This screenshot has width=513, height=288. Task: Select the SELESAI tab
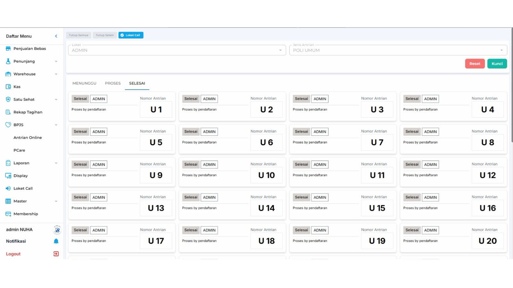[137, 83]
